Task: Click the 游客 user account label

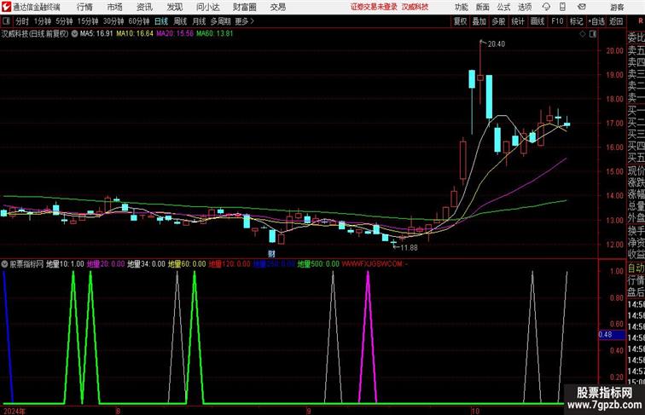Action: (617, 7)
